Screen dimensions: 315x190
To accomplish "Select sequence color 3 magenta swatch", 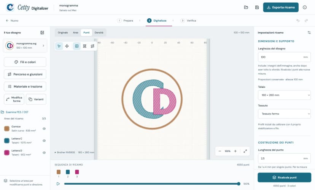I will (77, 172).
